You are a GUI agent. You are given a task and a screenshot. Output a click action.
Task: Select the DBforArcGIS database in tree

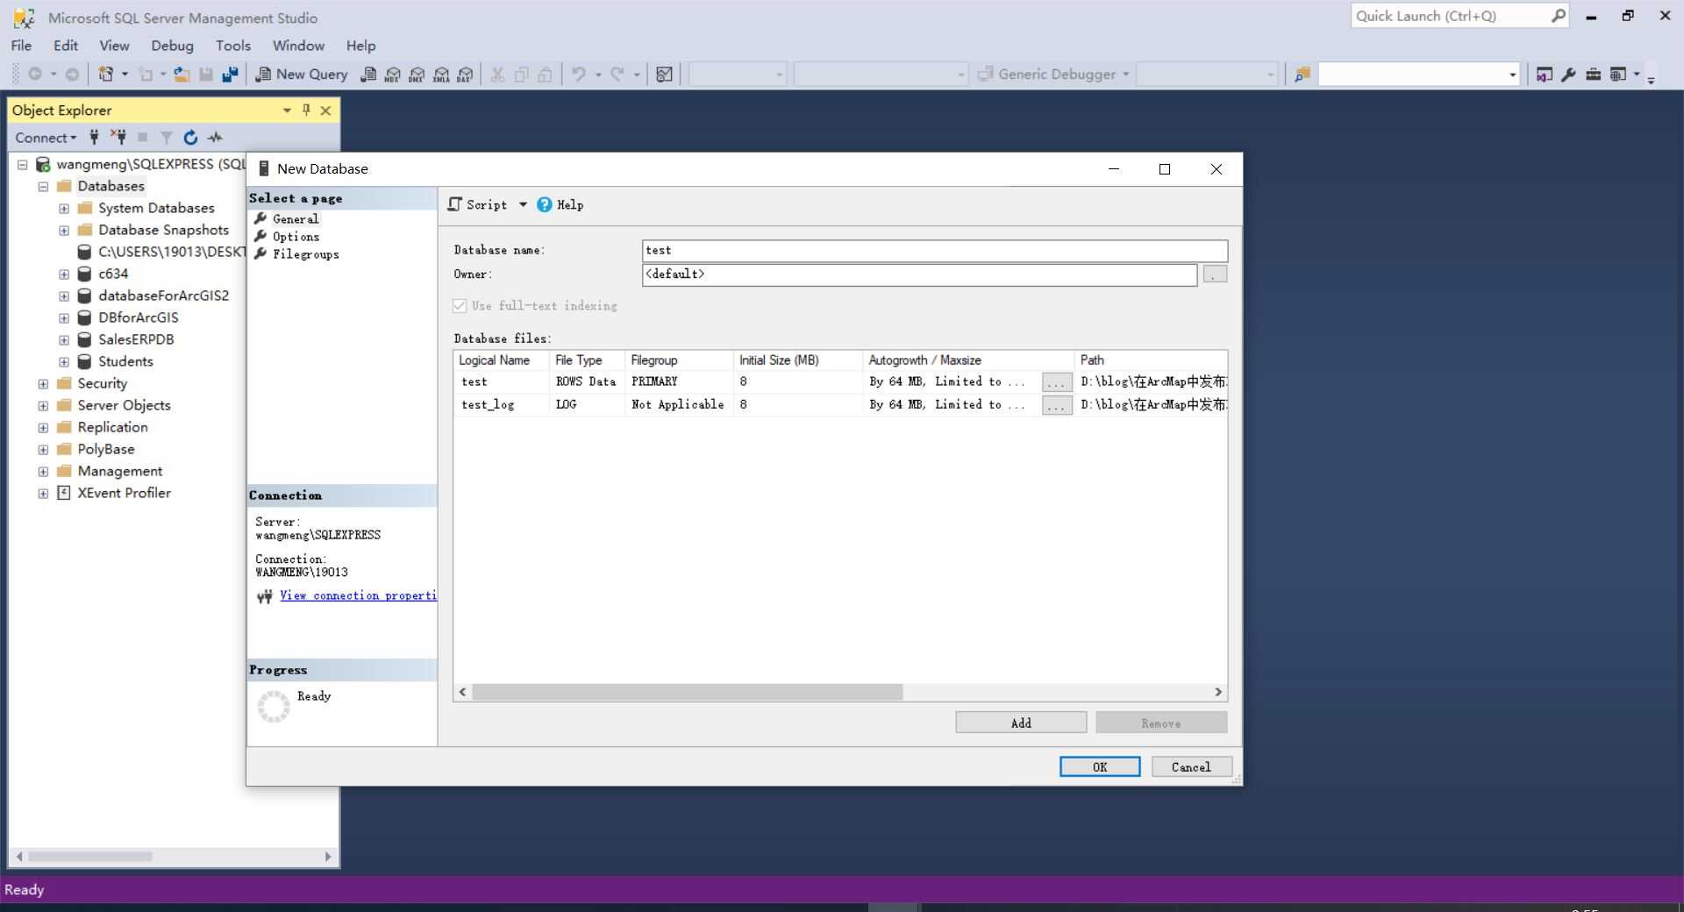(138, 317)
